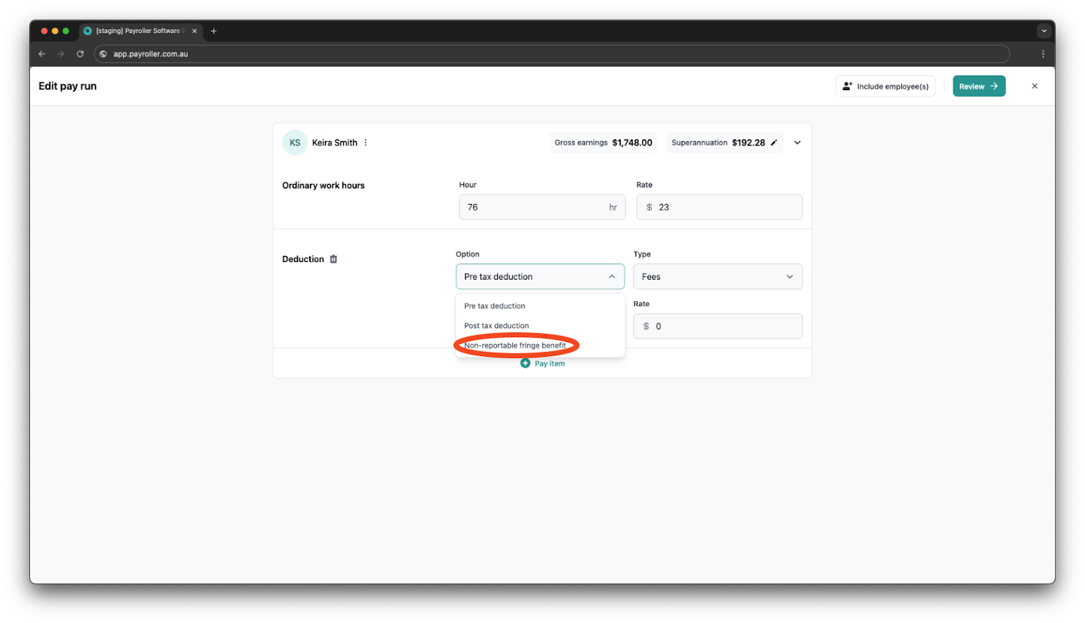Choose Post tax deduction from the list

[496, 326]
